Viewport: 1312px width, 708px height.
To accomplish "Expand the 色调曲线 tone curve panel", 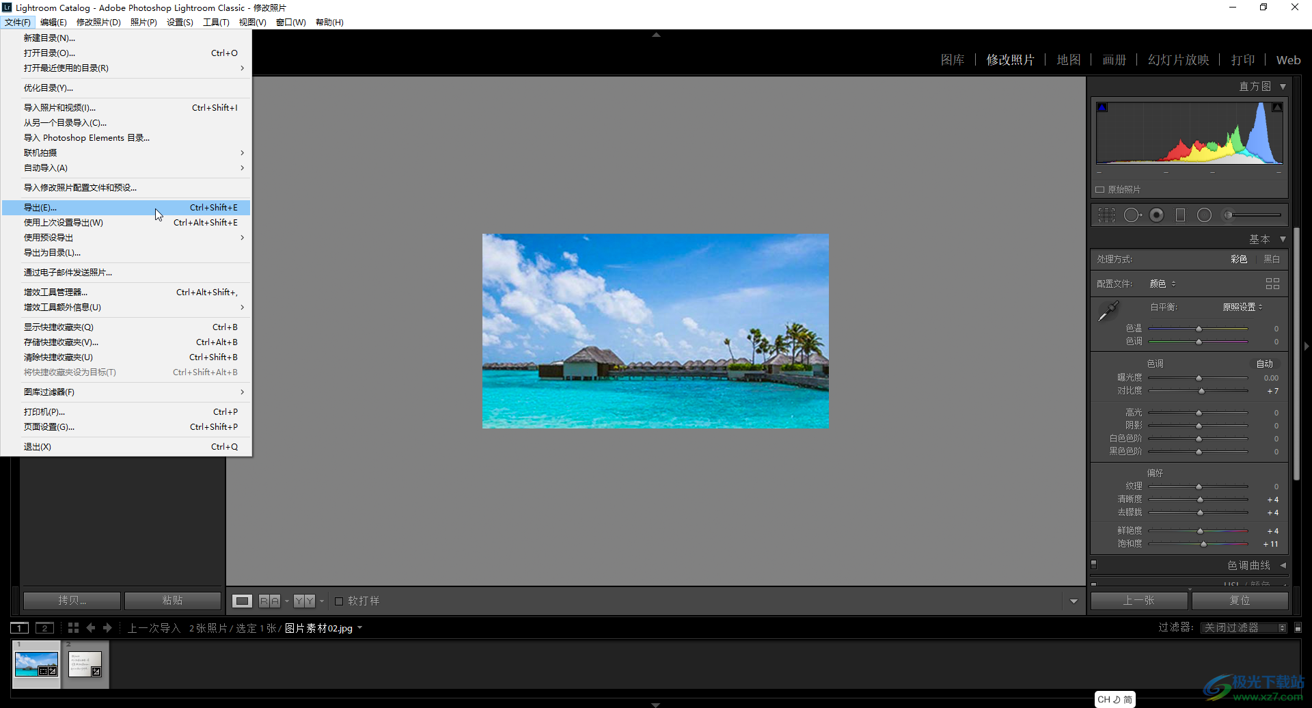I will pos(1283,565).
